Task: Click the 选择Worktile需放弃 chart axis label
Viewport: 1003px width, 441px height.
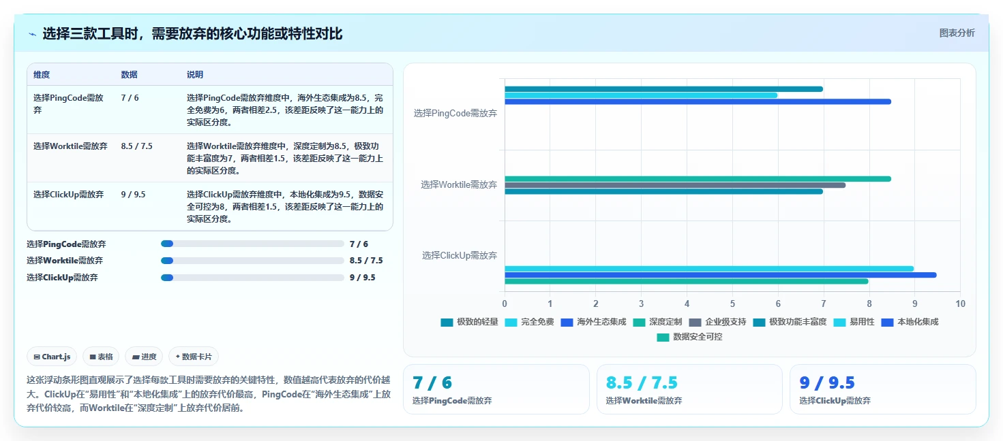Action: coord(459,184)
